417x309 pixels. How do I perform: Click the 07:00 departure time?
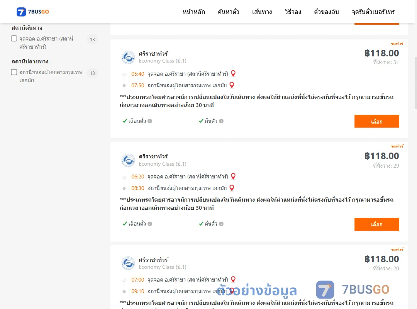(137, 280)
